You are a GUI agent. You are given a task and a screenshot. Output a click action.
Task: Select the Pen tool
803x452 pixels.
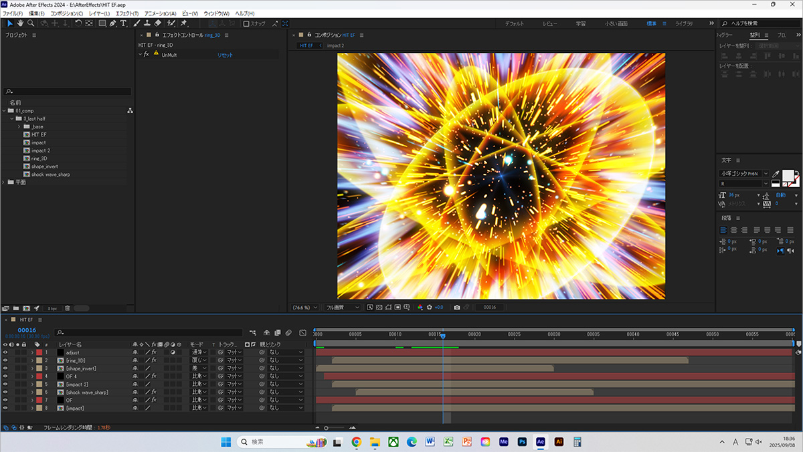(x=113, y=23)
